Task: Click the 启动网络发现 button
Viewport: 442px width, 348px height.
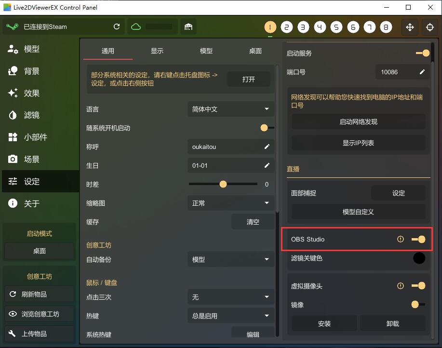Action: point(358,122)
